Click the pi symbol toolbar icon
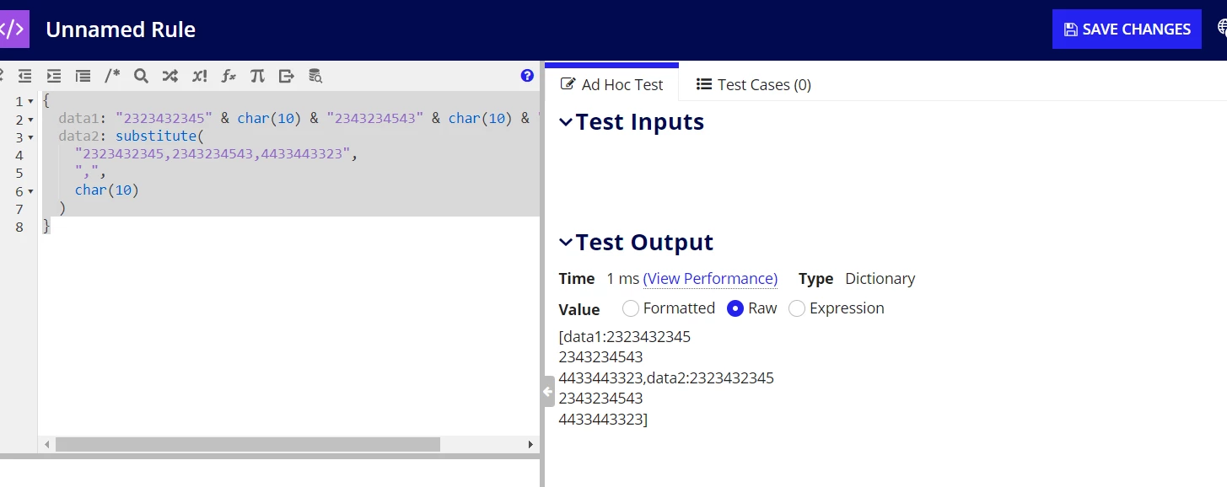1227x487 pixels. click(x=257, y=76)
